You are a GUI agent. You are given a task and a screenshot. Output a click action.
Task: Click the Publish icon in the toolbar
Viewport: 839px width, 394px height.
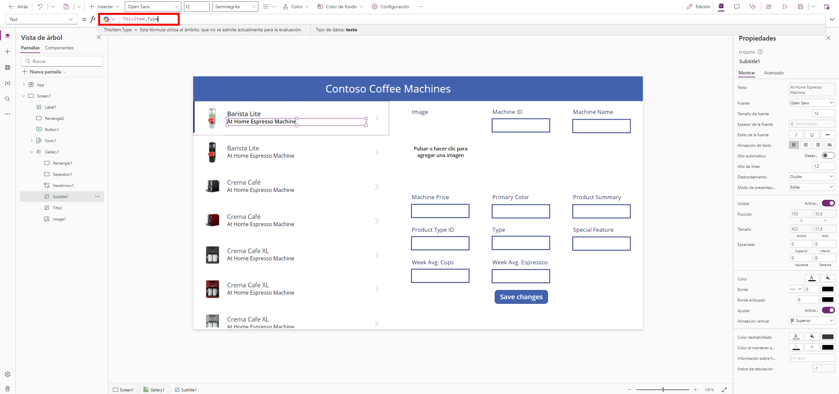click(826, 7)
